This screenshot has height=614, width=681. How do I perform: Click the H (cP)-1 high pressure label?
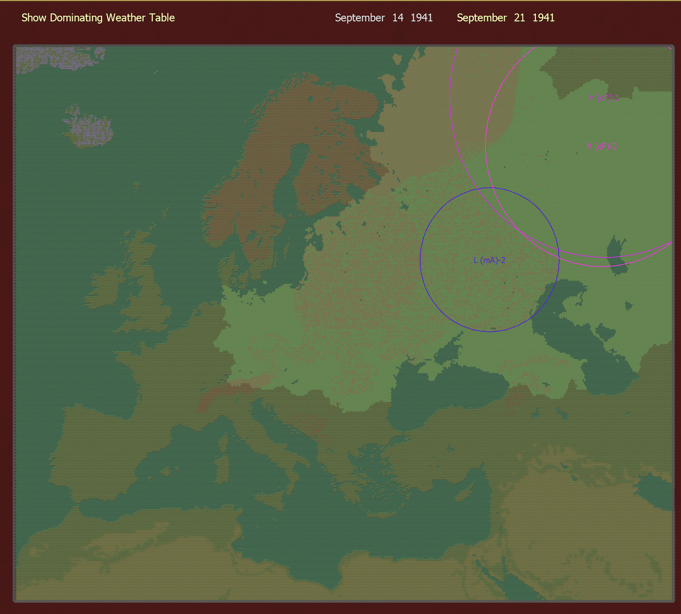604,97
